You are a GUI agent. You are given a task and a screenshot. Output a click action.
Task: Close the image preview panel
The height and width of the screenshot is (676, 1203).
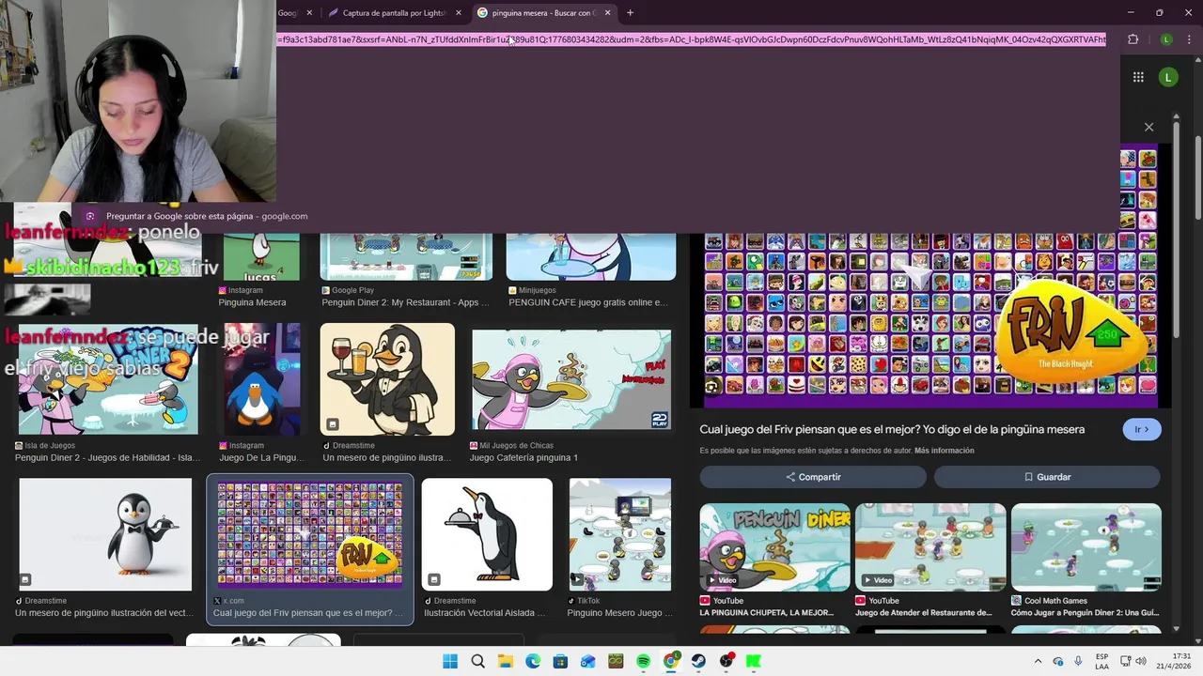[1148, 127]
